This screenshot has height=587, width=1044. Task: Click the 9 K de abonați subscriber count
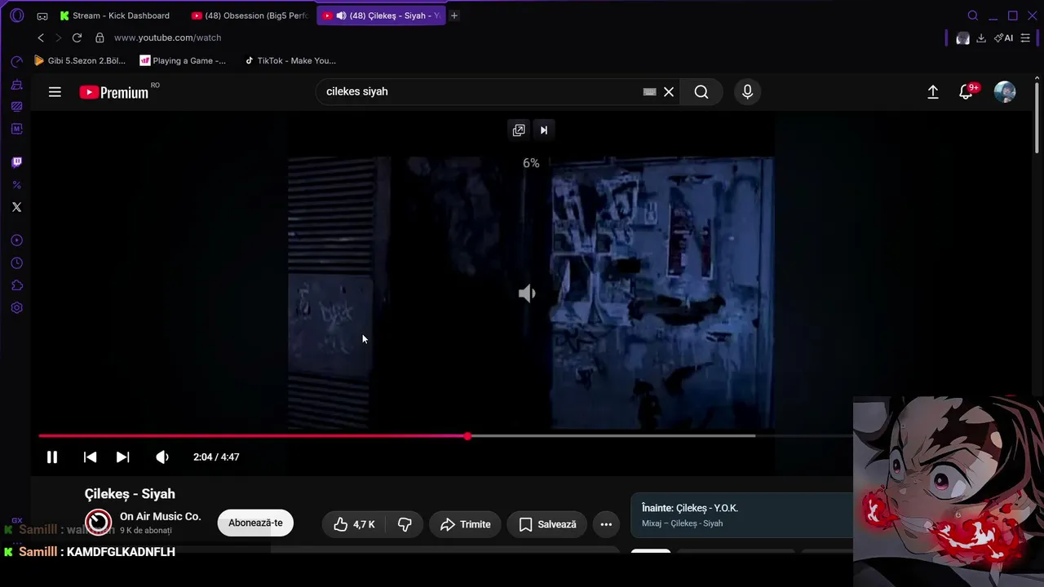[x=146, y=531]
